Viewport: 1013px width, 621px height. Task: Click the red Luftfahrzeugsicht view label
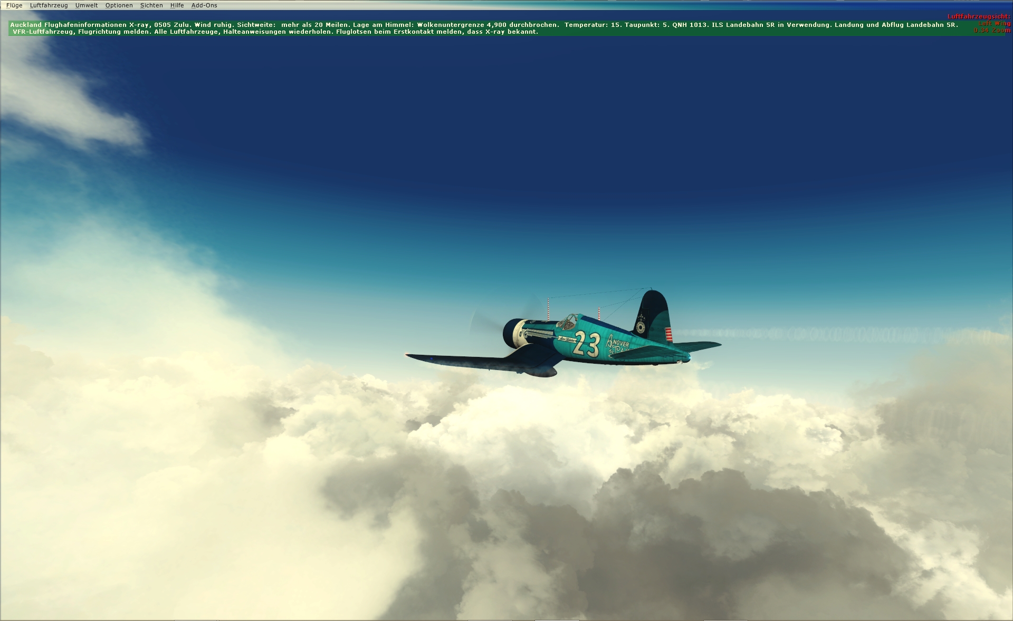pos(979,16)
